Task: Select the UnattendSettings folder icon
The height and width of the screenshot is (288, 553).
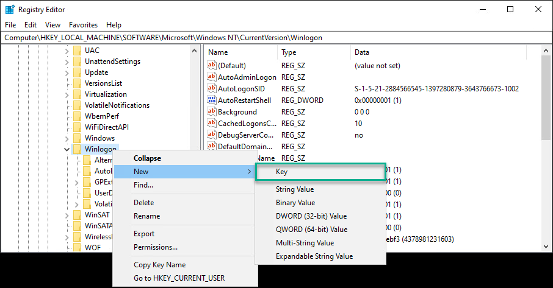Action: (77, 61)
